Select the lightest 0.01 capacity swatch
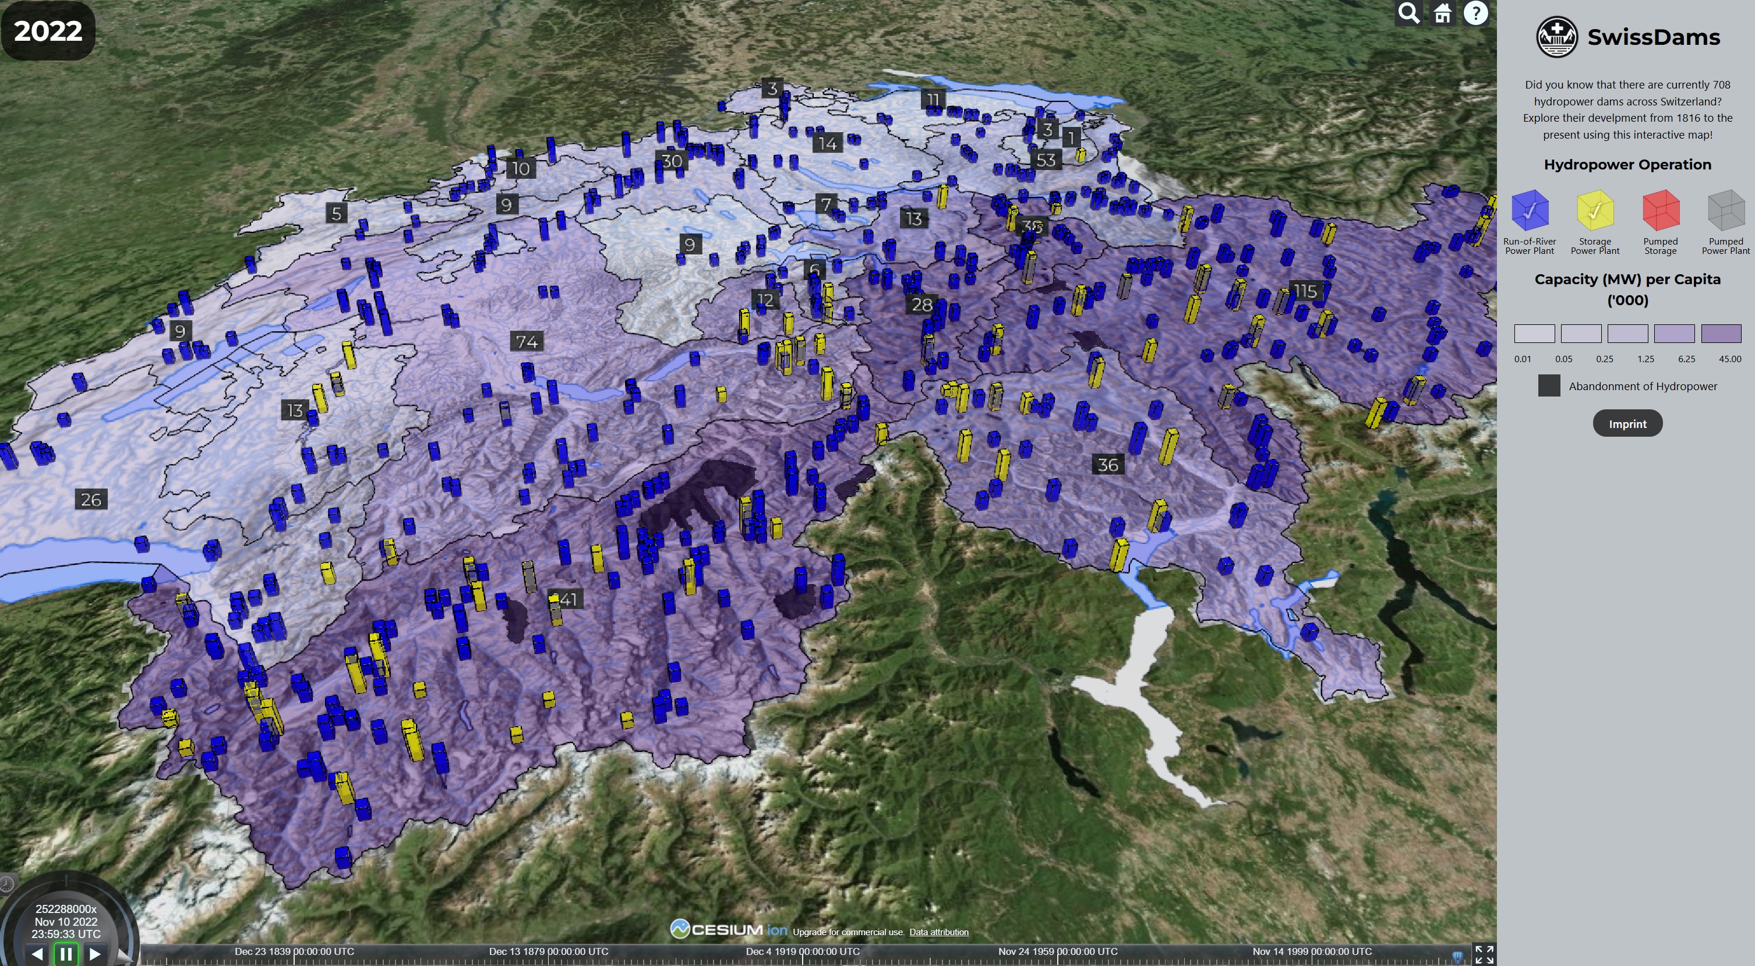The height and width of the screenshot is (966, 1755). point(1534,334)
